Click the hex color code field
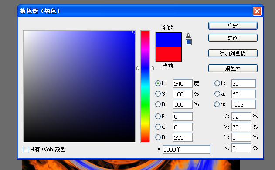Image resolution: width=275 pixels, height=170 pixels. pyautogui.click(x=187, y=150)
